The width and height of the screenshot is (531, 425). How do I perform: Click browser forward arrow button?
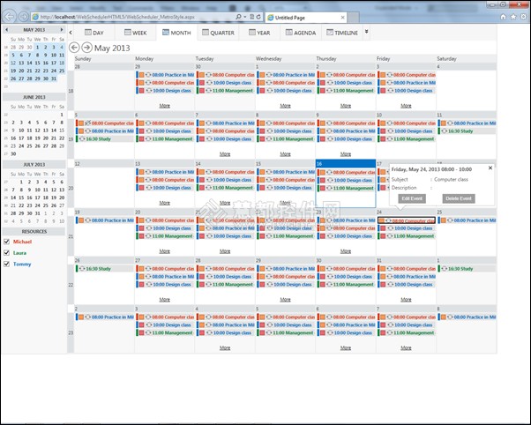(x=23, y=16)
